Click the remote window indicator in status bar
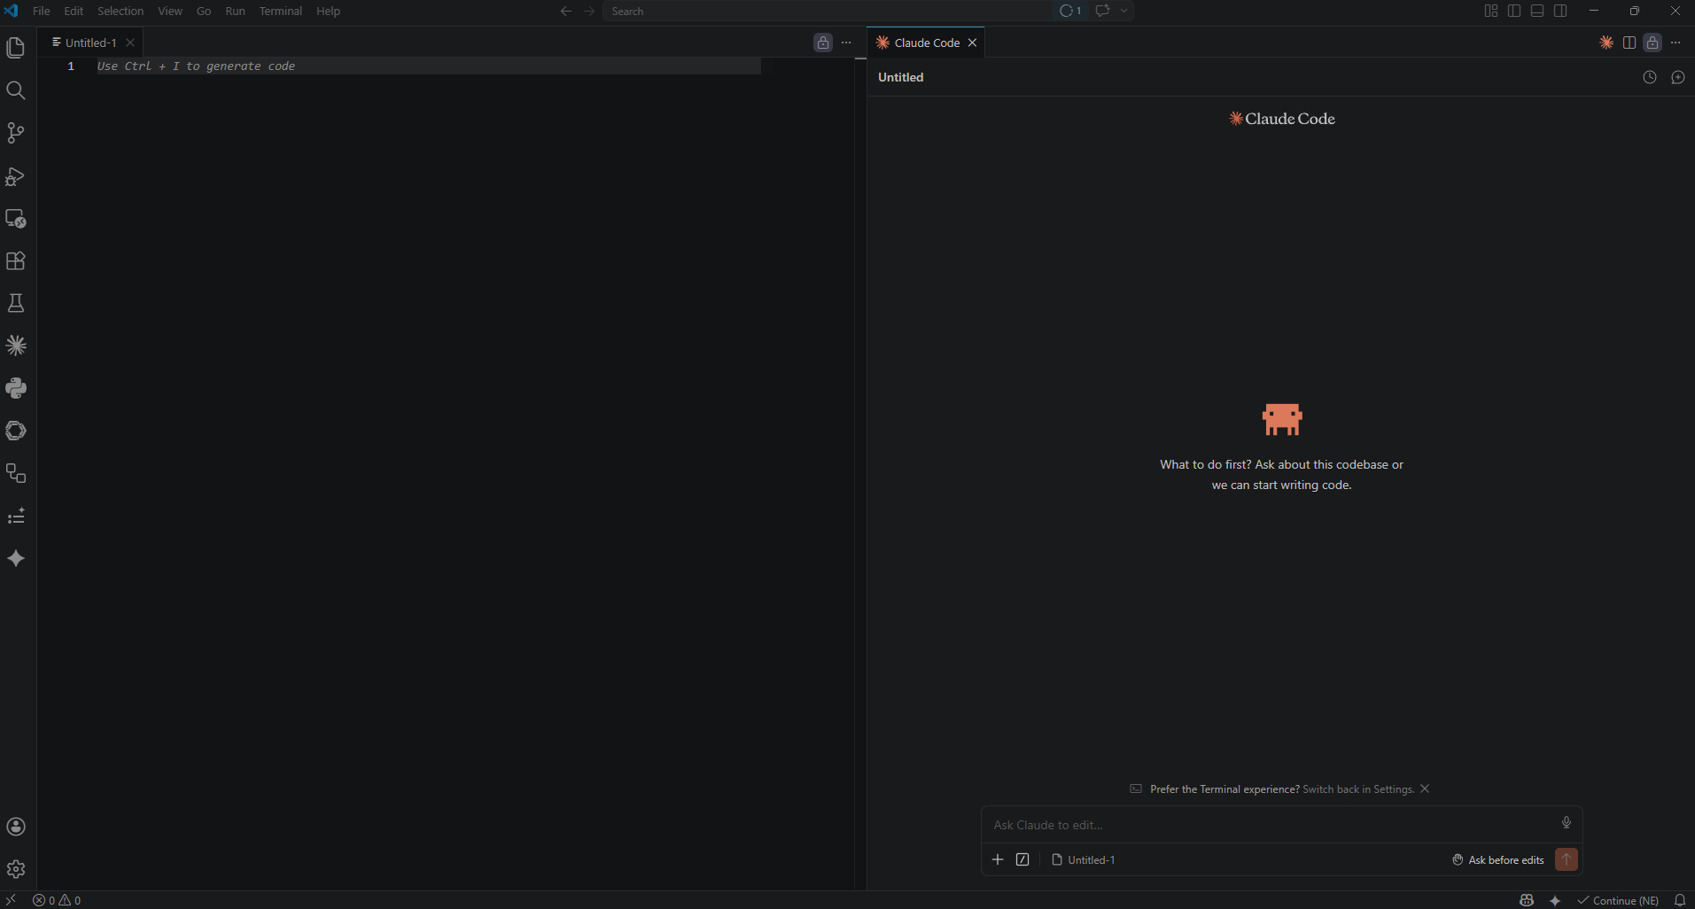 click(11, 900)
